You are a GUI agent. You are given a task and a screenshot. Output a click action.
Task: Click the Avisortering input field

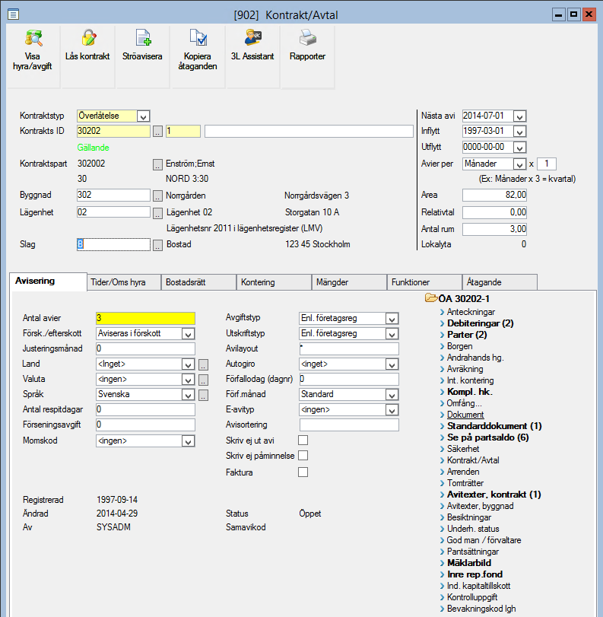pos(349,425)
